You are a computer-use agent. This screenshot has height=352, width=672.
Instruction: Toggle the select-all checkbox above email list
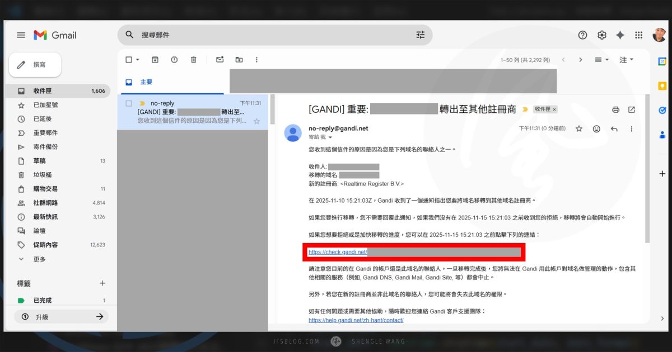129,59
